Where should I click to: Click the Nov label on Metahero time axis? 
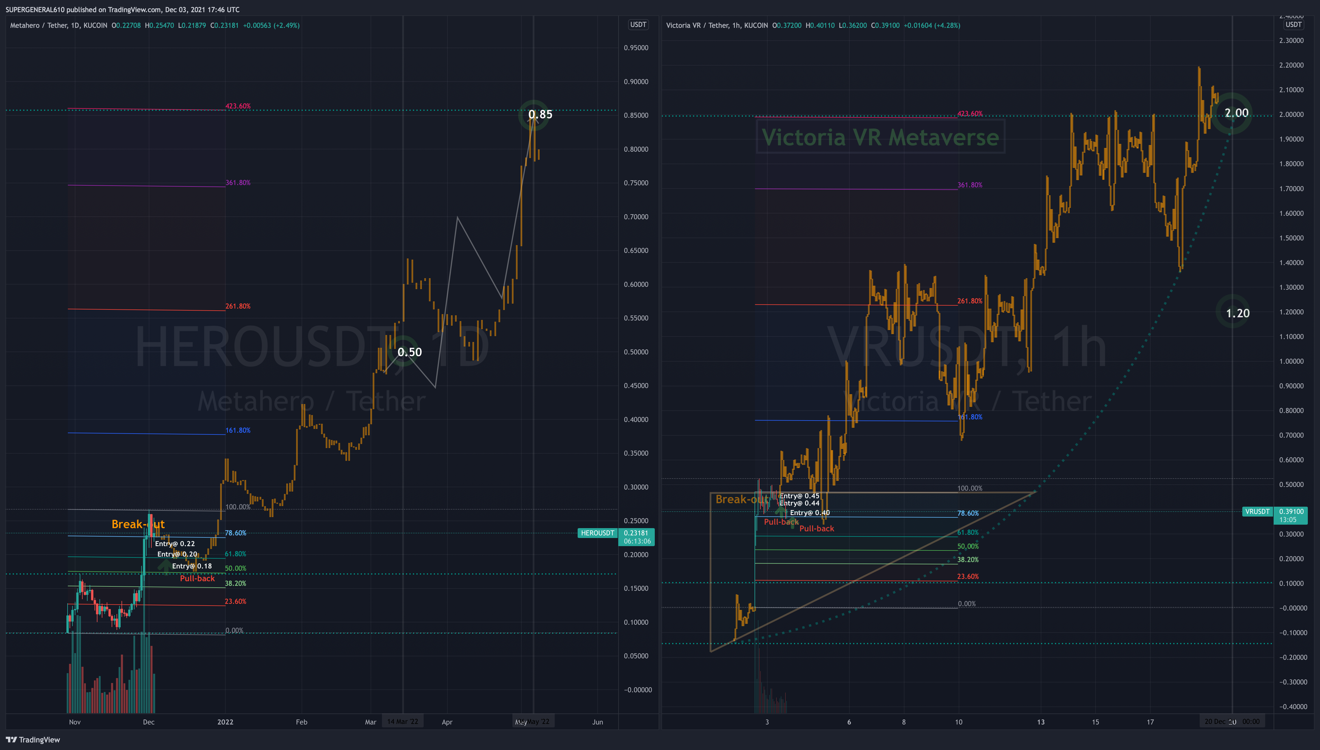click(x=75, y=722)
